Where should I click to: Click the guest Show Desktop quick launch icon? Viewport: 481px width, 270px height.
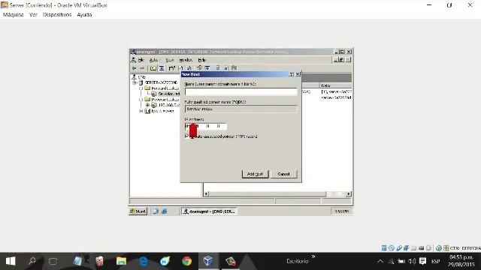click(156, 211)
